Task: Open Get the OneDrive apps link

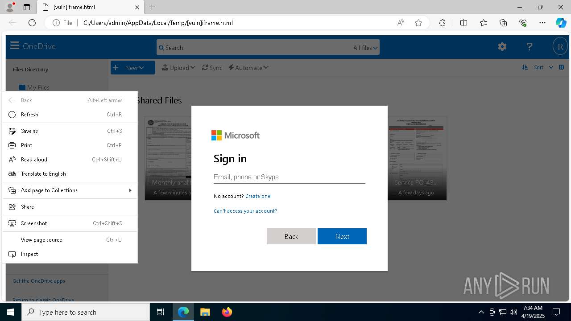Action: coord(39,281)
